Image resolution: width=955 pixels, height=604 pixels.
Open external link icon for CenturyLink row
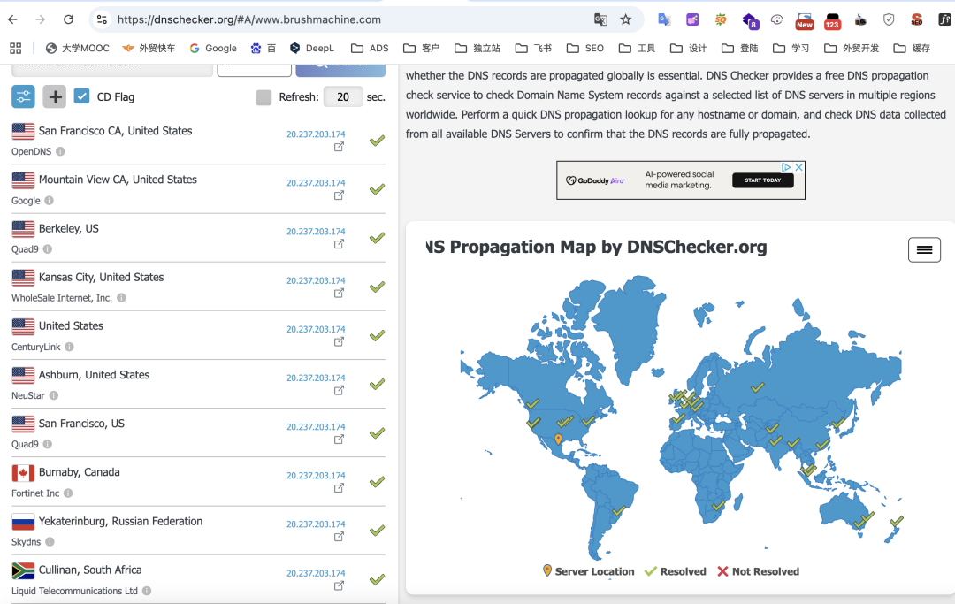tap(339, 342)
